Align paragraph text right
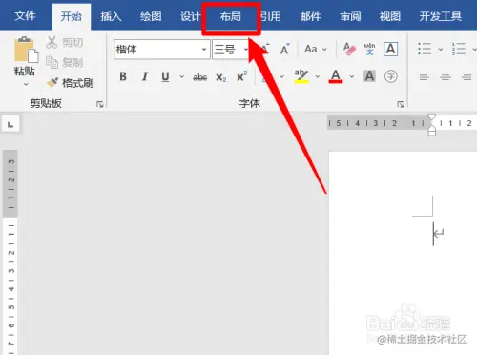The width and height of the screenshot is (477, 355). [467, 76]
